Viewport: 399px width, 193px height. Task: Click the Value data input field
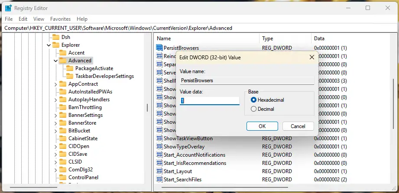[209, 101]
